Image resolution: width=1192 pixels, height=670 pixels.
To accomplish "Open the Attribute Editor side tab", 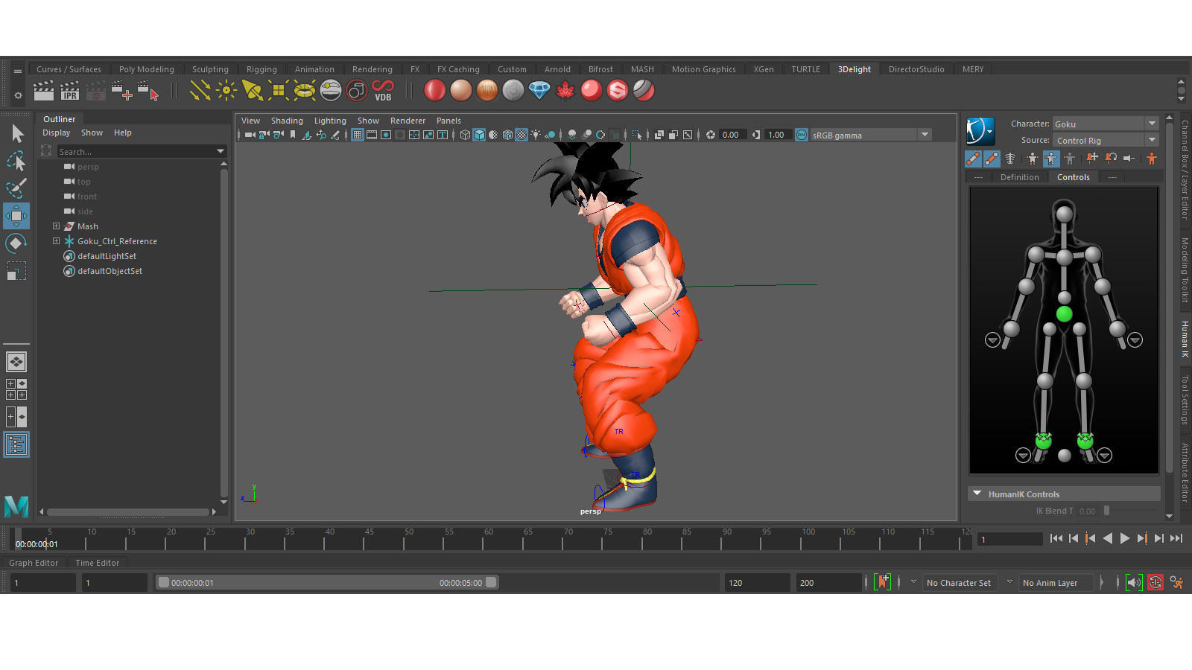I will point(1185,472).
